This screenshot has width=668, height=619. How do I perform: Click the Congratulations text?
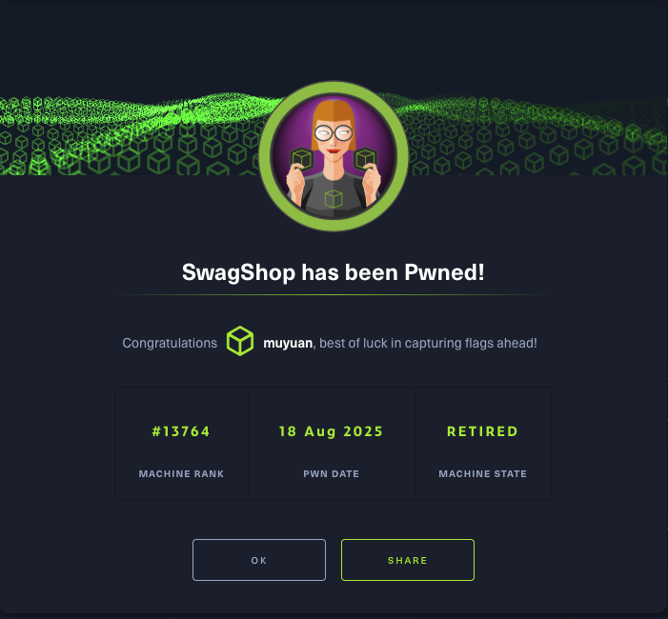[170, 343]
